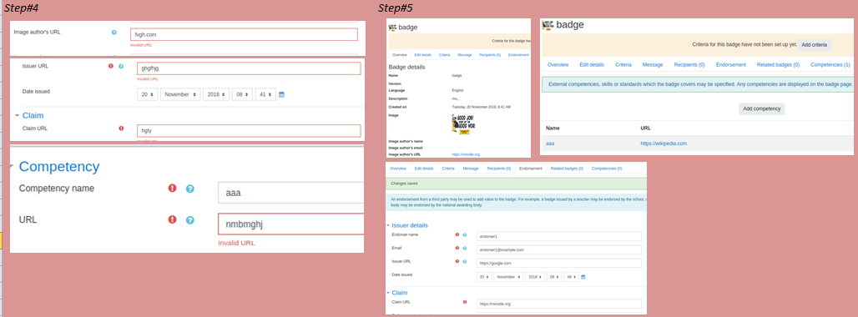Open calendar picker beside the minute 48 selector
Screen dimensions: 858x317
coord(583,277)
